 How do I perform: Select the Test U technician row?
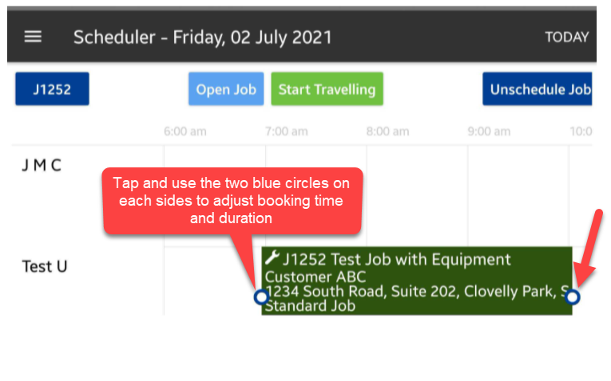click(x=45, y=266)
